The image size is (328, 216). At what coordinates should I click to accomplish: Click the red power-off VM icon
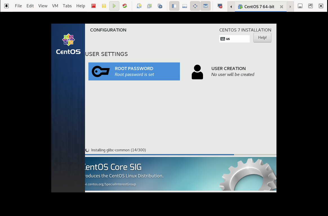pyautogui.click(x=93, y=6)
